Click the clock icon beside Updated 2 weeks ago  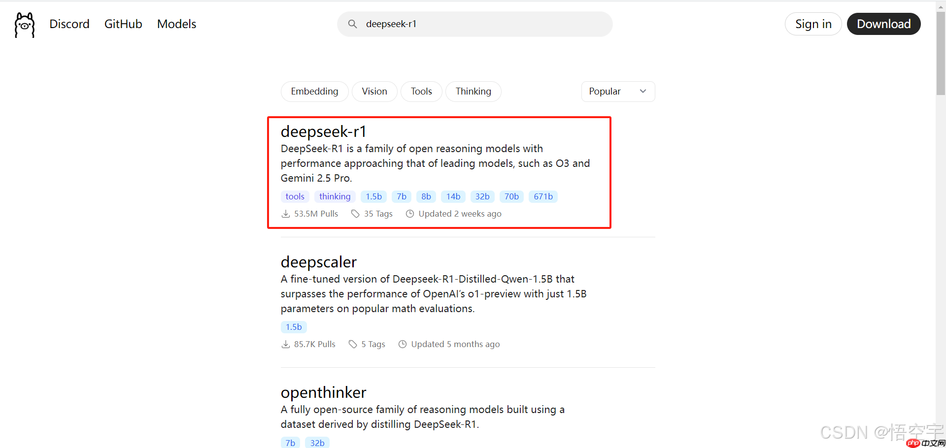pyautogui.click(x=409, y=214)
